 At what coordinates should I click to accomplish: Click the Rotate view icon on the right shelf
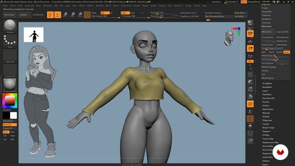coord(250,96)
